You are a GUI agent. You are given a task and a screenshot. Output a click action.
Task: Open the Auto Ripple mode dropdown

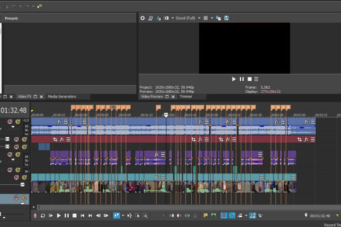(x=246, y=216)
